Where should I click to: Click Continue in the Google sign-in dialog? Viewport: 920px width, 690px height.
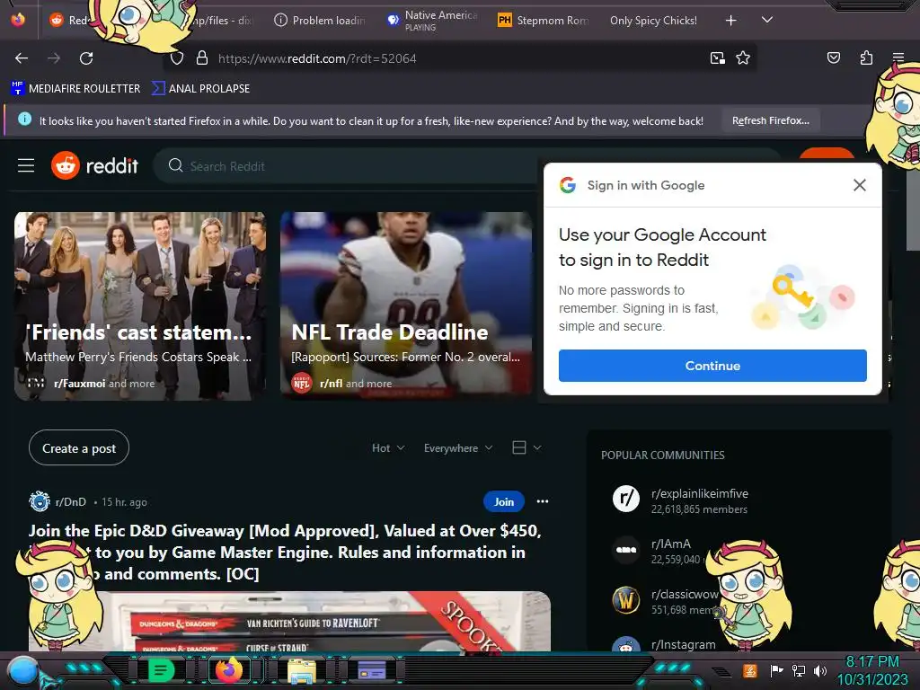coord(712,366)
